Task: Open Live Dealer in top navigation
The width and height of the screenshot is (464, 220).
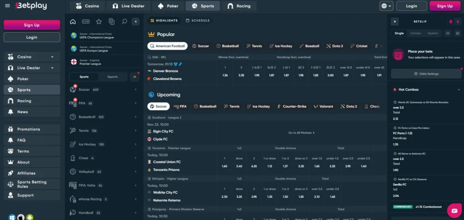Action: pos(128,6)
